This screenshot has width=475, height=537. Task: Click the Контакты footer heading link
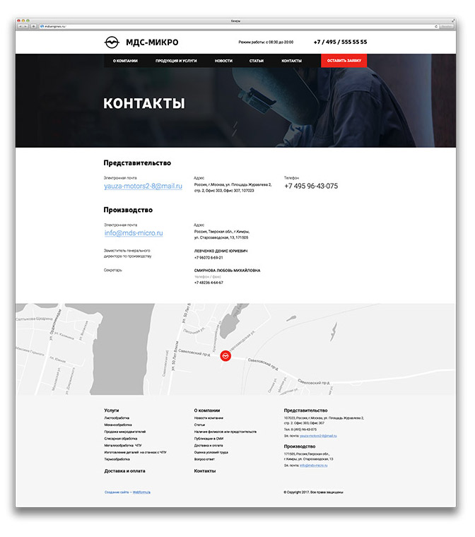[x=205, y=471]
